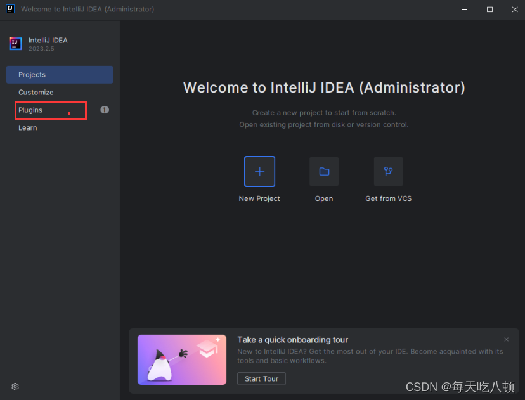The height and width of the screenshot is (400, 525).
Task: Click the Get from VCS label
Action: [389, 198]
